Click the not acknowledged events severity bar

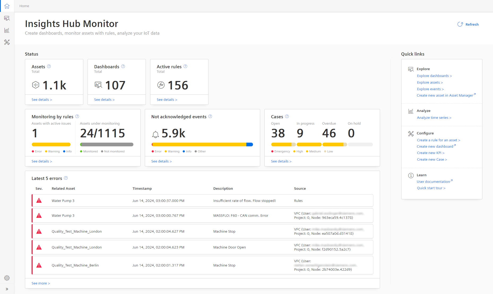point(202,144)
